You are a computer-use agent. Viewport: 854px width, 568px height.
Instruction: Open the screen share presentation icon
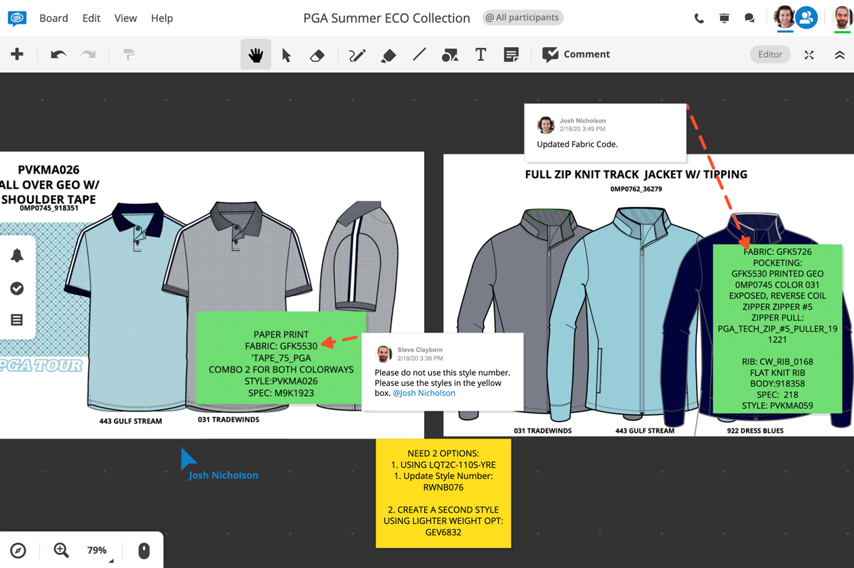tap(724, 18)
